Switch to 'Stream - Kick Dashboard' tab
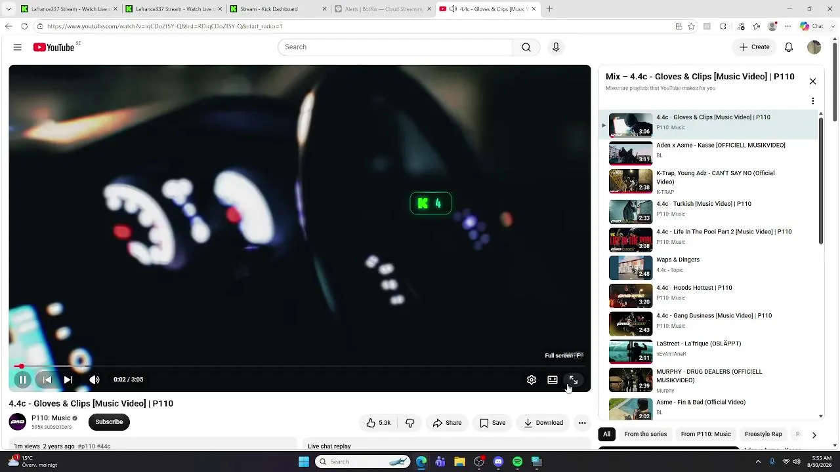840x472 pixels. point(278,9)
